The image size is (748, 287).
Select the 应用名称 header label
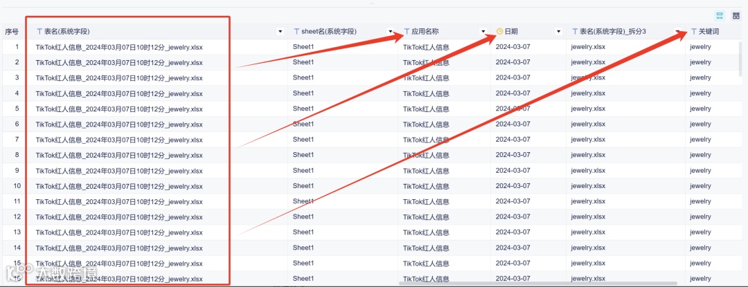tap(425, 31)
